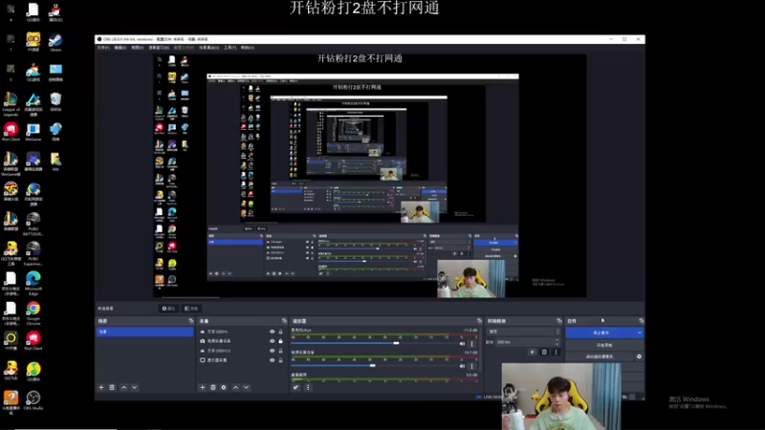Image resolution: width=765 pixels, height=430 pixels.
Task: Open Advanced Audio Properties from the mixer gear
Action: [295, 388]
